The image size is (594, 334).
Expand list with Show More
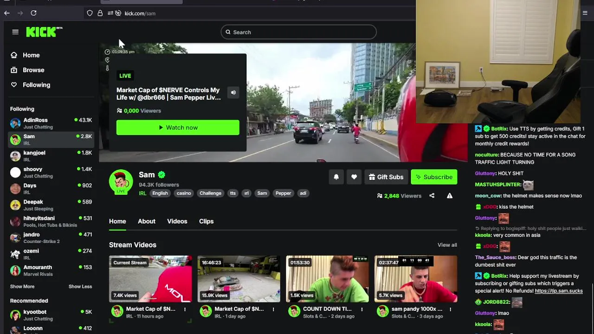pyautogui.click(x=22, y=287)
